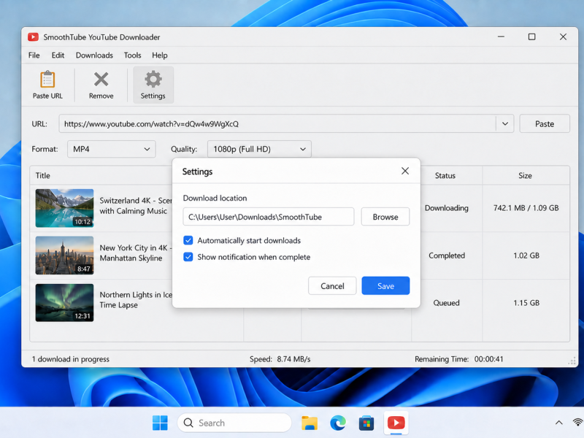Minimize the SmoothTube window
Viewport: 584px width, 438px height.
tap(501, 36)
